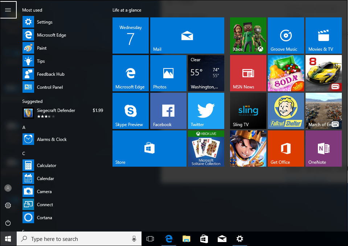
Task: Open Task View on the taskbar
Action: (x=150, y=239)
